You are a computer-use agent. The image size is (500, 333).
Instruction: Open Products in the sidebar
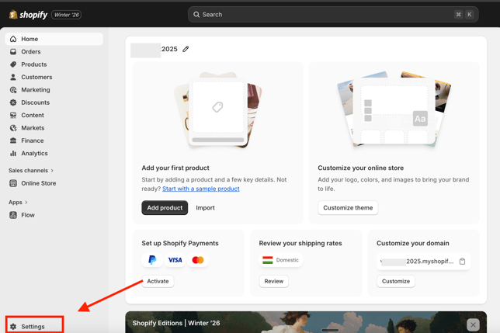pos(33,64)
